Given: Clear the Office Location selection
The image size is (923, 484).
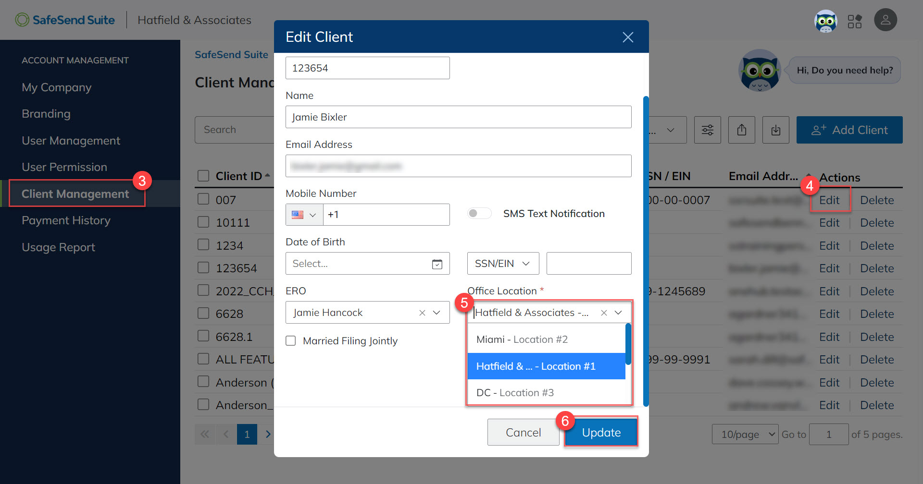Looking at the screenshot, I should (x=604, y=313).
